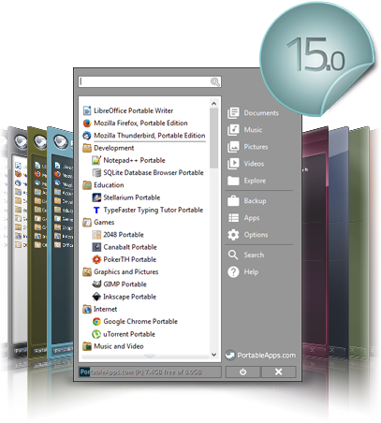Screen dimensions: 381x423
Task: Collapse the Education category folder
Action: click(87, 185)
